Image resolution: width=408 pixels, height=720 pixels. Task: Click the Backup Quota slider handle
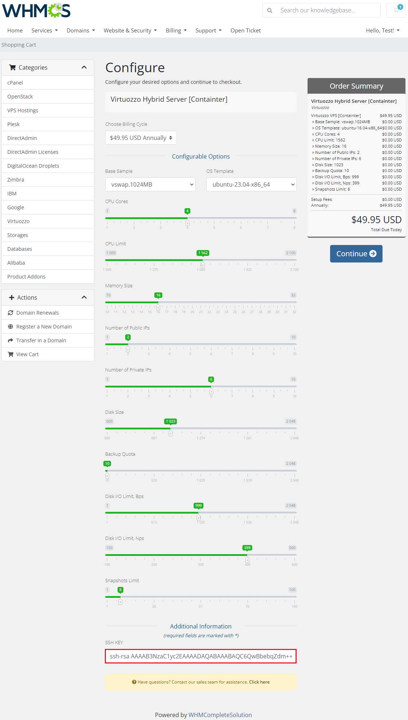point(107,476)
